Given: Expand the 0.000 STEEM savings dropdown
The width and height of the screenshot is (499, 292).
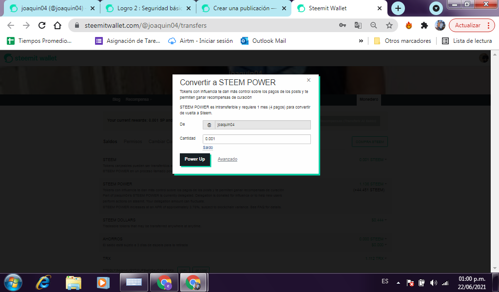Looking at the screenshot, I should click(x=373, y=239).
